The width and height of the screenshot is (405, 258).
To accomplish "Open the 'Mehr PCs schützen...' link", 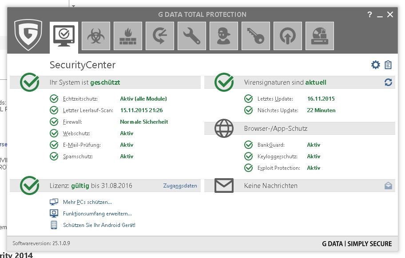I will pos(87,202).
